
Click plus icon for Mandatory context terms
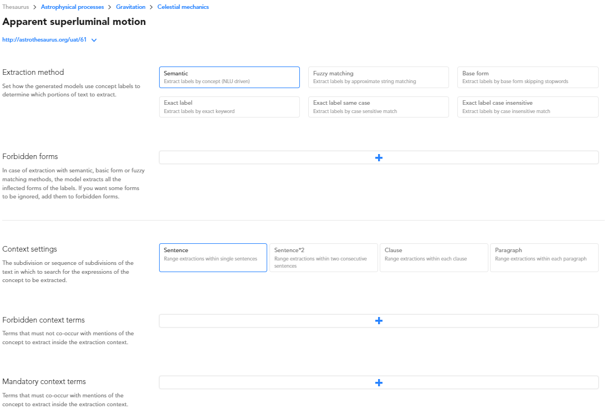pyautogui.click(x=379, y=383)
